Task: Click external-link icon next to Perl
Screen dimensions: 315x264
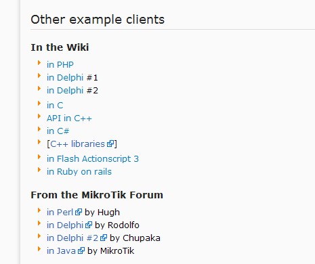Action: [79, 212]
